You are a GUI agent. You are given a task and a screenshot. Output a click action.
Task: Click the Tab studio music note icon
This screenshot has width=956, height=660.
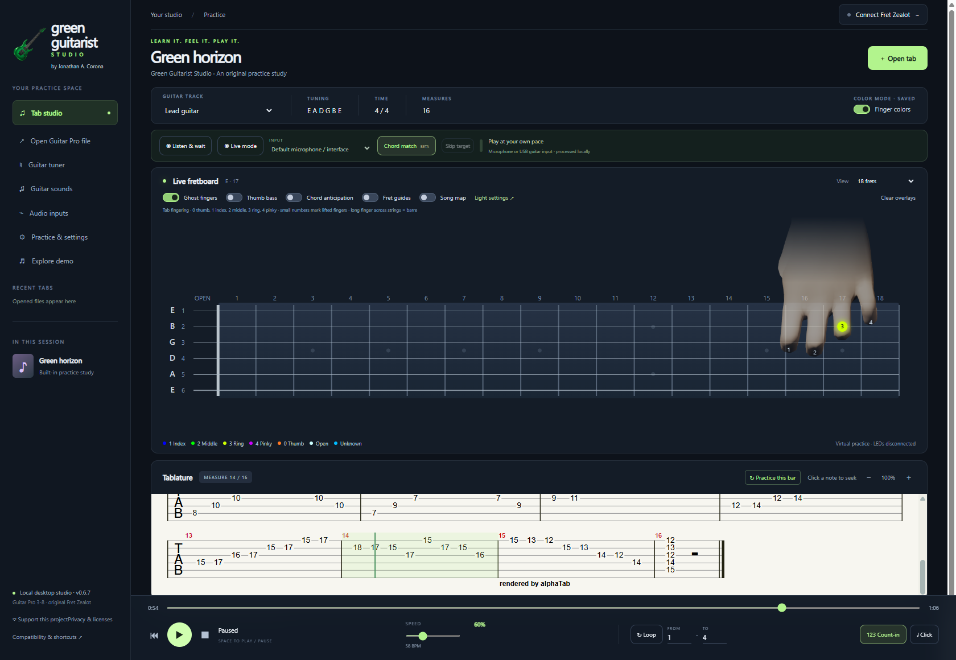tap(23, 113)
